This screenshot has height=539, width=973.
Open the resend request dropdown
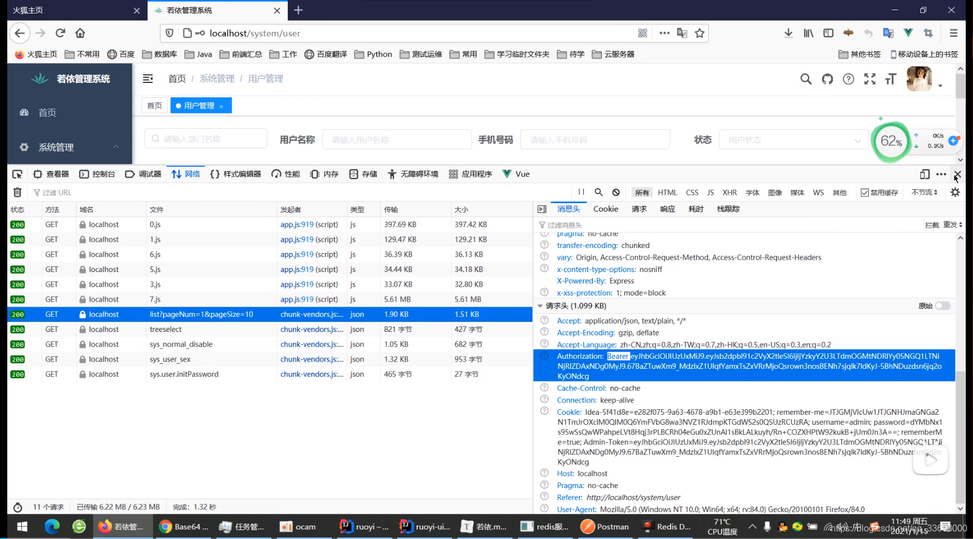coord(953,224)
